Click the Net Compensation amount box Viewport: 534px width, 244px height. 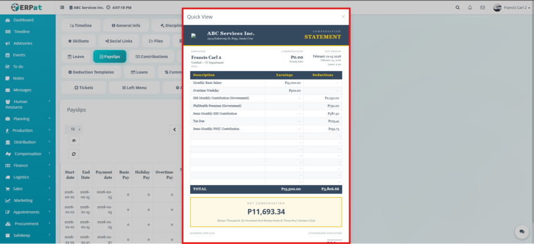pos(266,212)
